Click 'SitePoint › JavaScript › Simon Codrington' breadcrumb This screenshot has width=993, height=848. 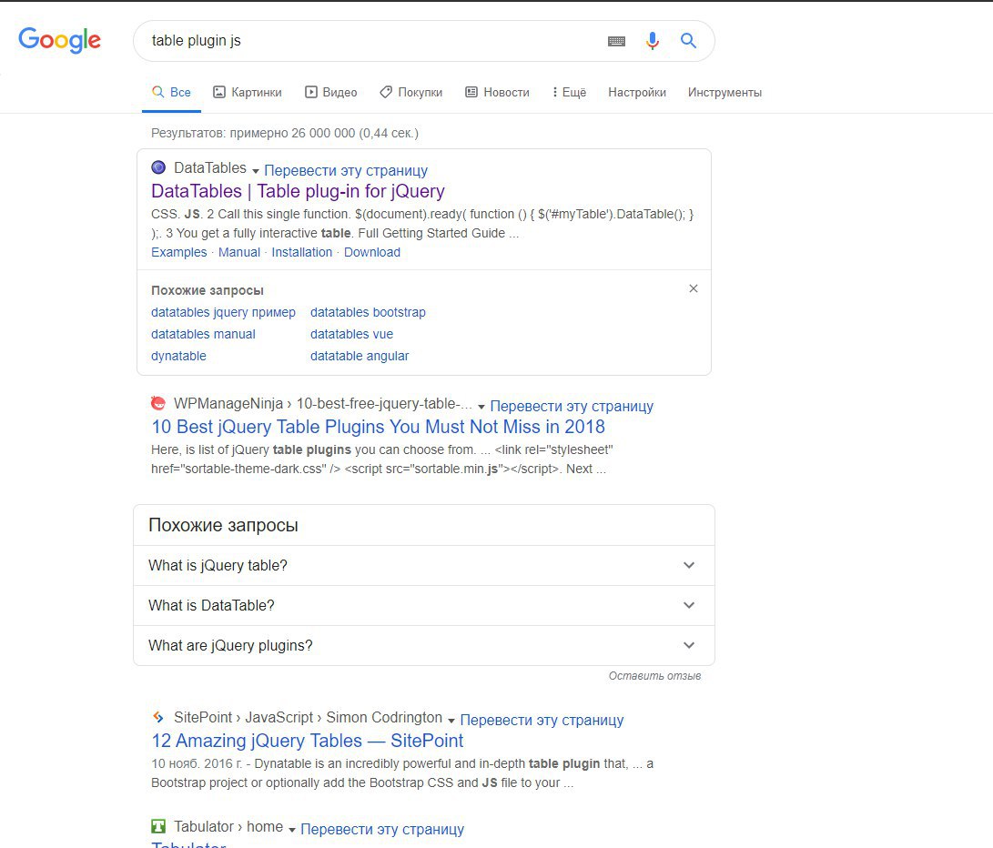308,717
